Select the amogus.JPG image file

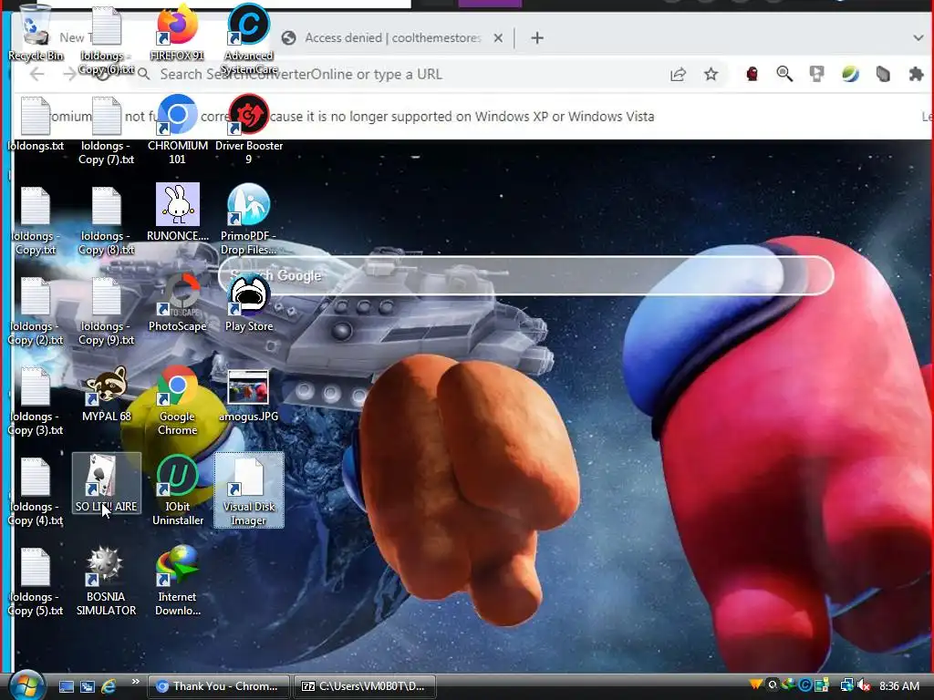[248, 395]
